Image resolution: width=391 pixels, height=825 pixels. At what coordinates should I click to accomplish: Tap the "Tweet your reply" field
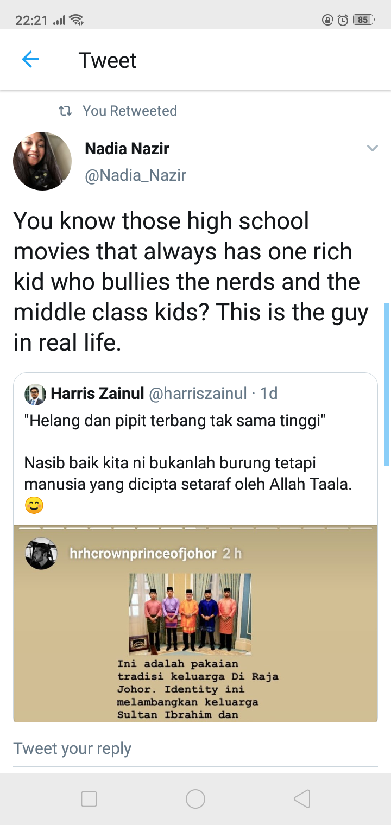[195, 748]
